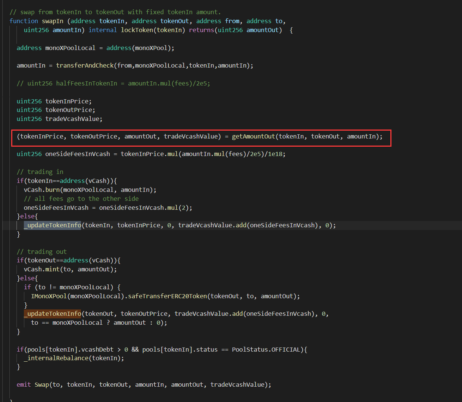Click the 'returns' keyword
The width and height of the screenshot is (462, 402).
pos(202,30)
